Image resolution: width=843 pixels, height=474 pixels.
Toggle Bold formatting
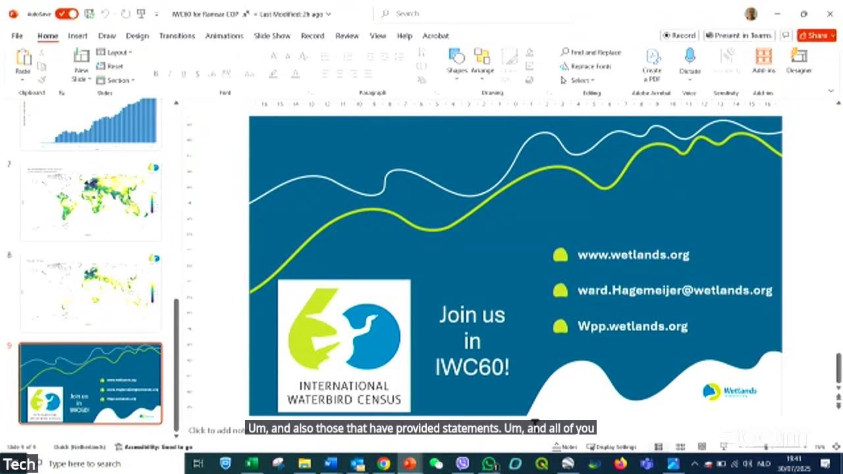point(156,74)
